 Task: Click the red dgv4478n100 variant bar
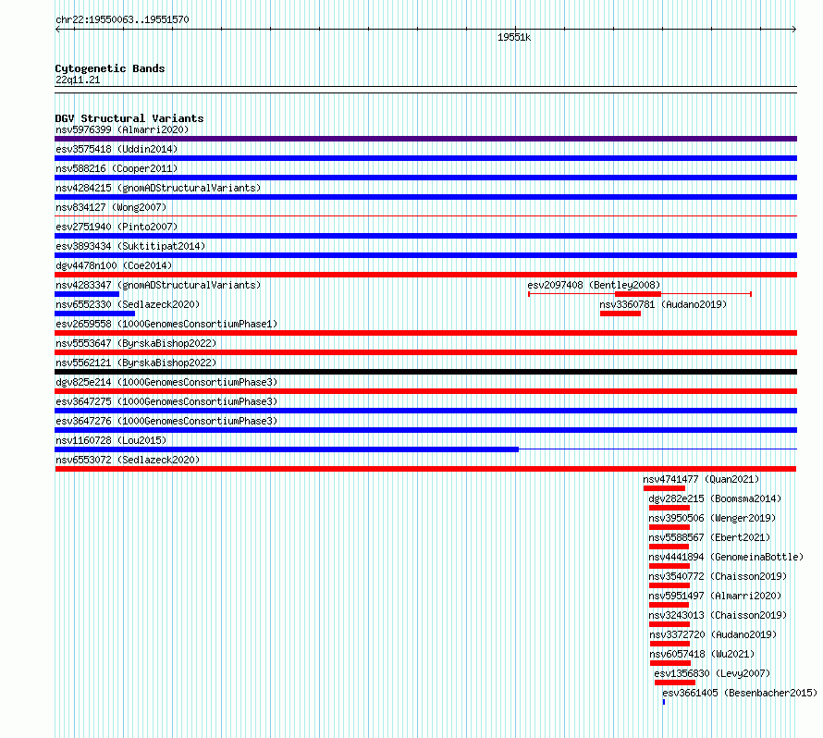[x=425, y=275]
